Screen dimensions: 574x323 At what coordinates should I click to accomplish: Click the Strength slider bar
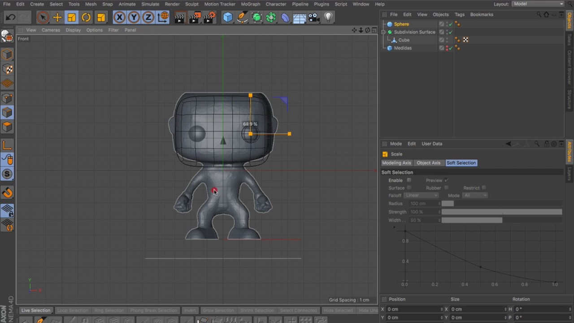(501, 212)
